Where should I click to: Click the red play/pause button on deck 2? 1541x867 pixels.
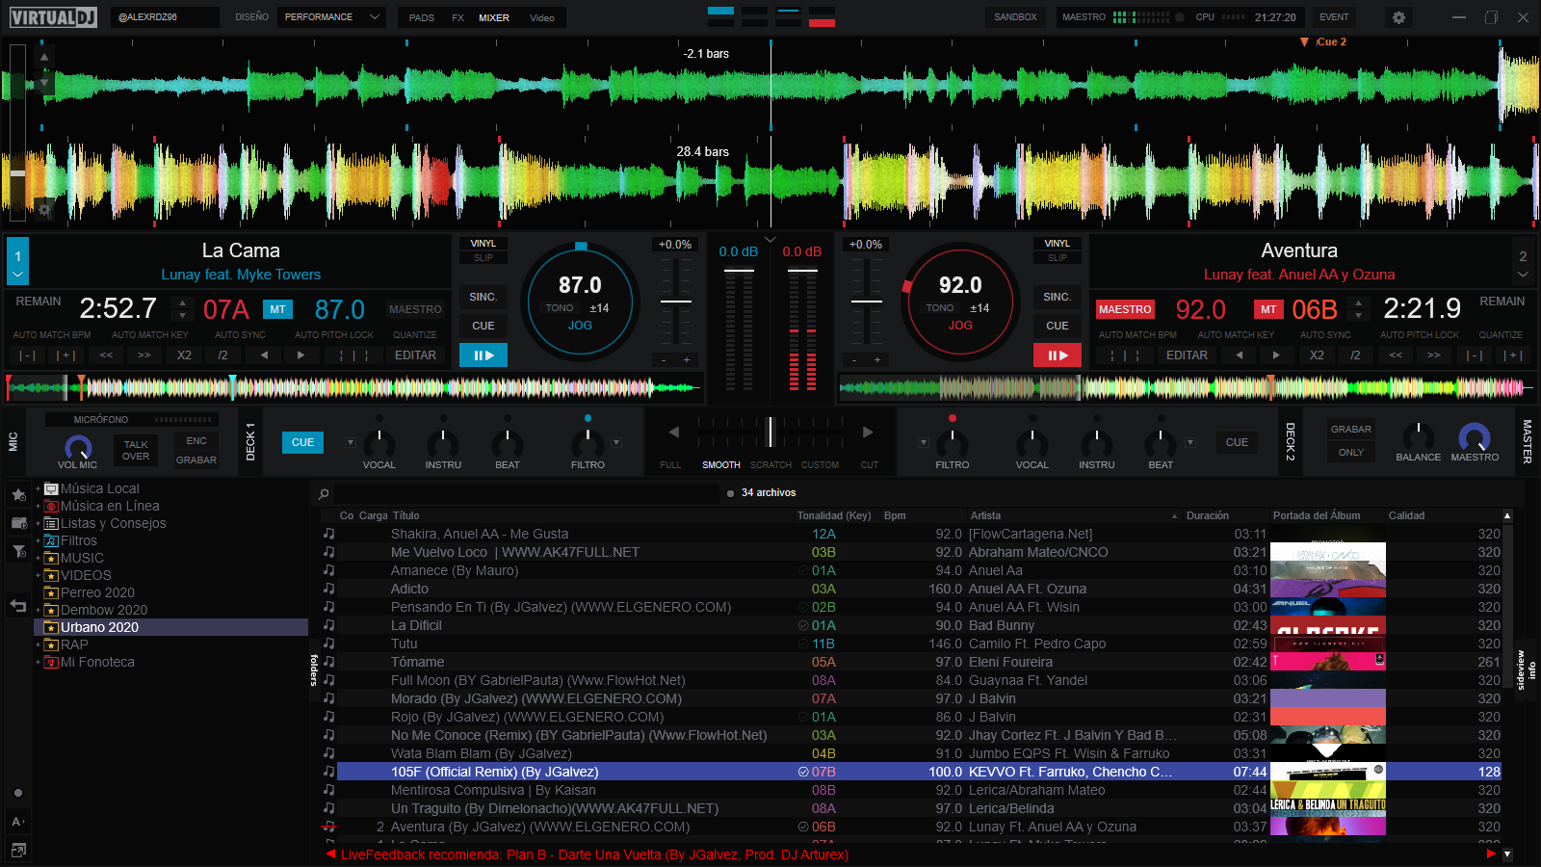pos(1058,355)
